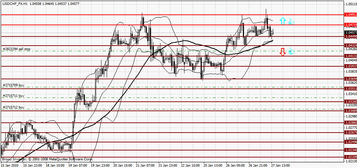Select the #2715711 buy order label
The image size is (357, 168).
(13, 96)
